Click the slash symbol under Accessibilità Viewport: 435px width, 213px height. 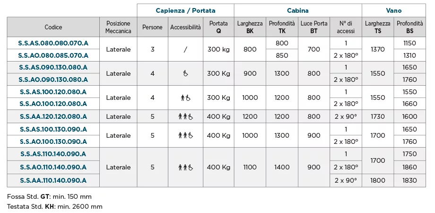coord(185,49)
